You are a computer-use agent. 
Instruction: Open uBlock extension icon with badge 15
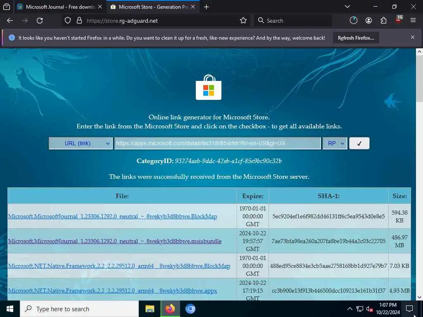(399, 20)
